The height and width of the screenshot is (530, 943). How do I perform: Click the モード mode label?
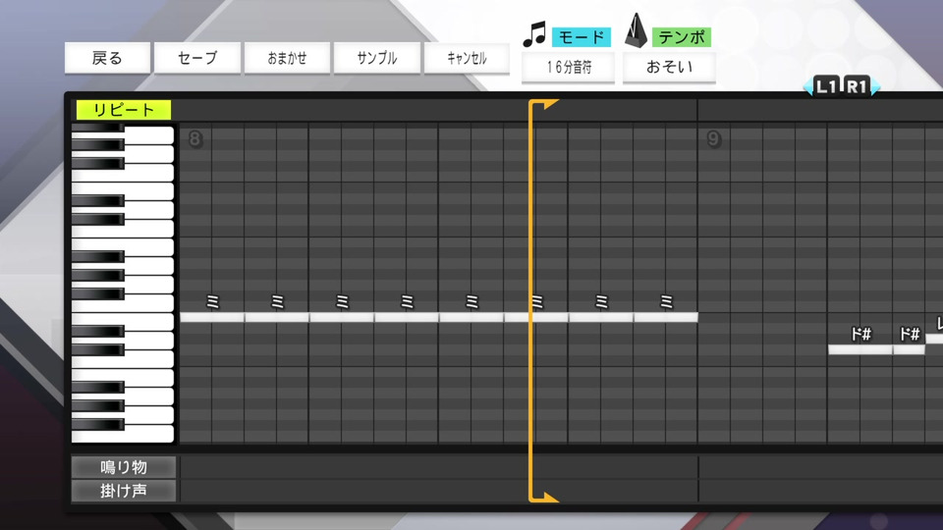point(582,37)
